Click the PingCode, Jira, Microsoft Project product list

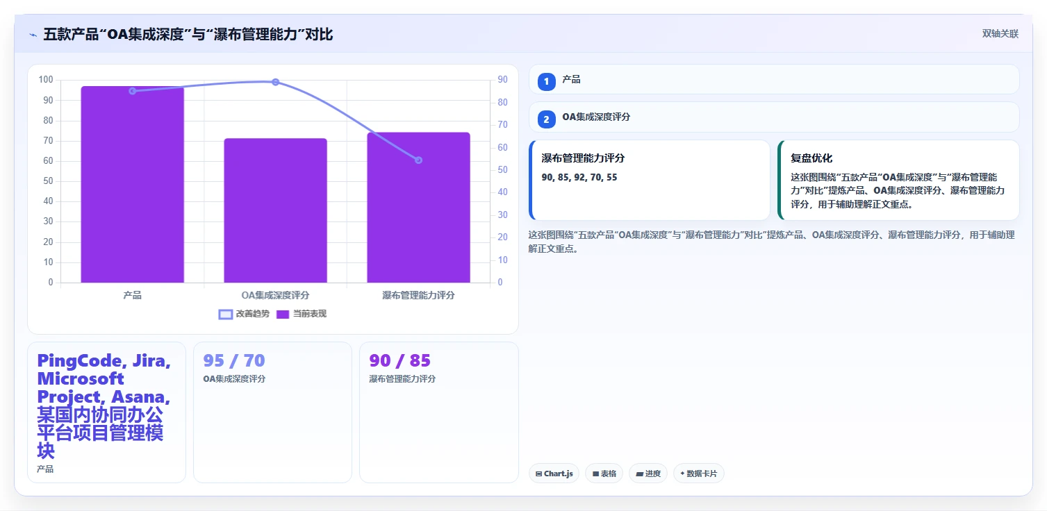pyautogui.click(x=104, y=406)
